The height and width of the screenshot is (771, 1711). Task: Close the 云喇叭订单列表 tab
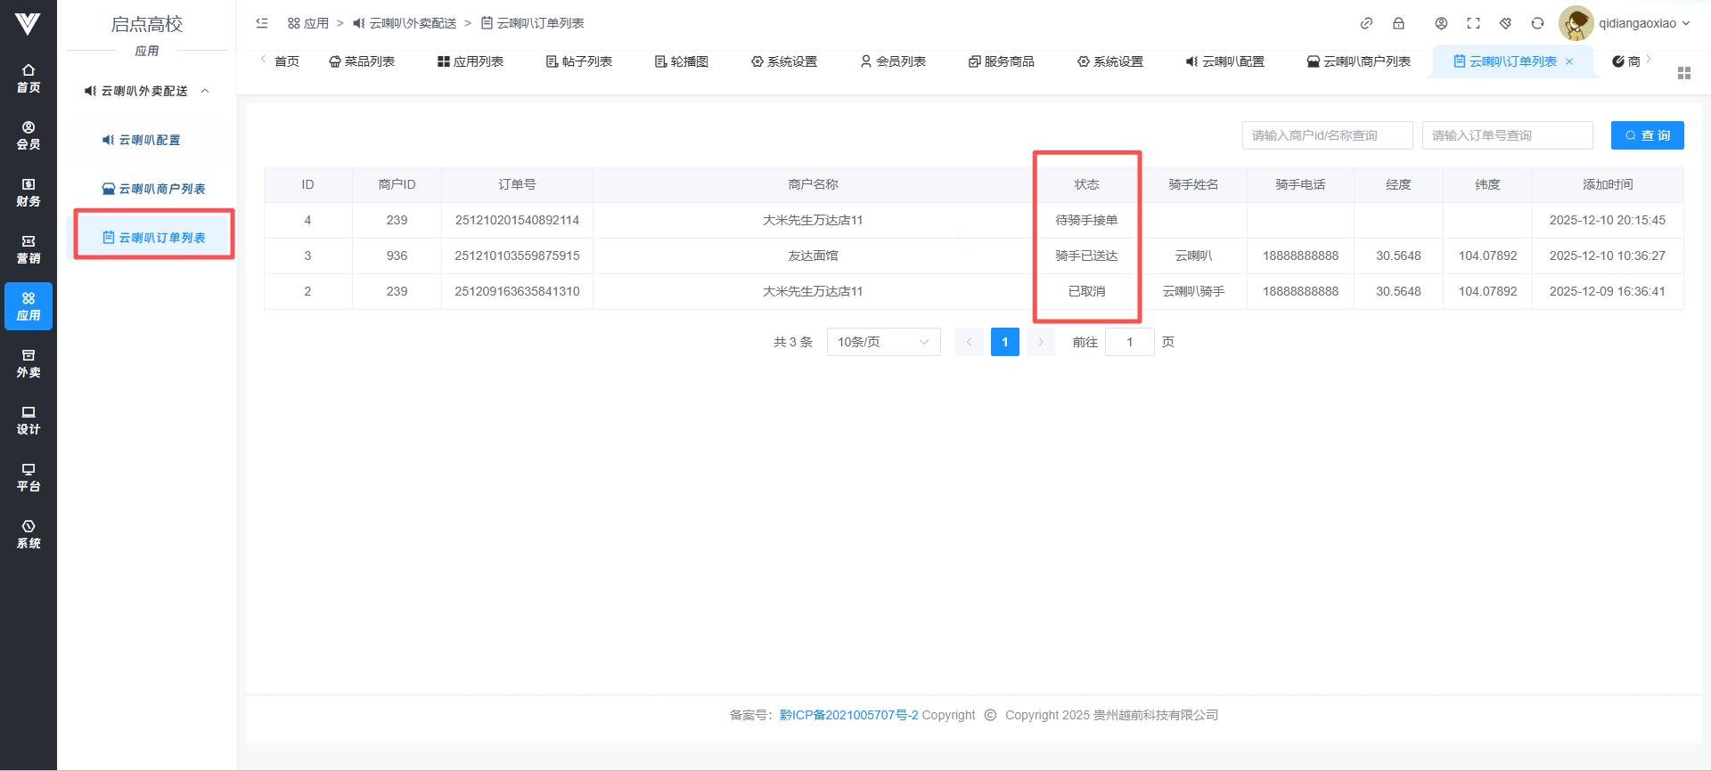coord(1569,61)
